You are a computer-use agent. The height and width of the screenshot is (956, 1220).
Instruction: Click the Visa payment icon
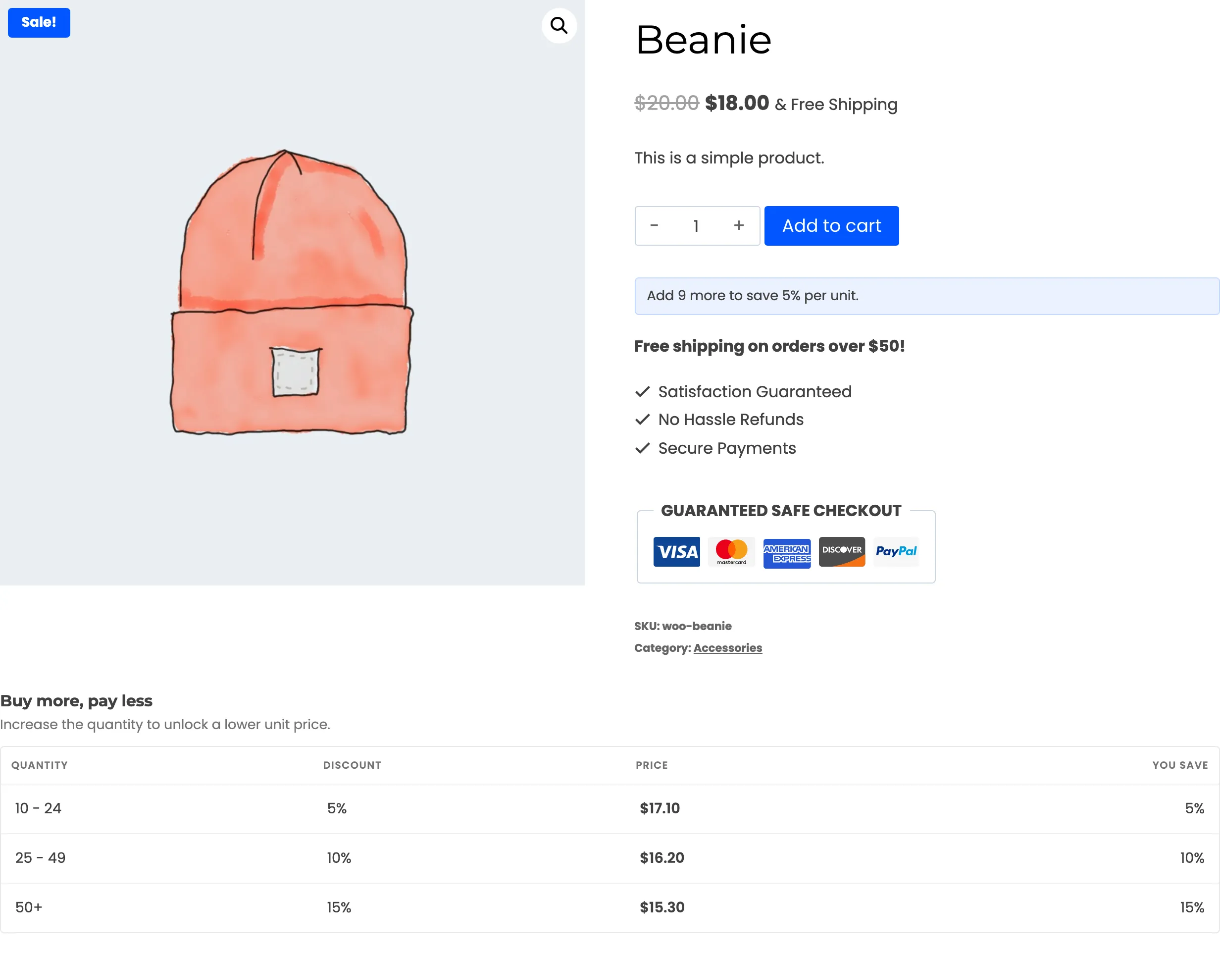click(x=676, y=551)
